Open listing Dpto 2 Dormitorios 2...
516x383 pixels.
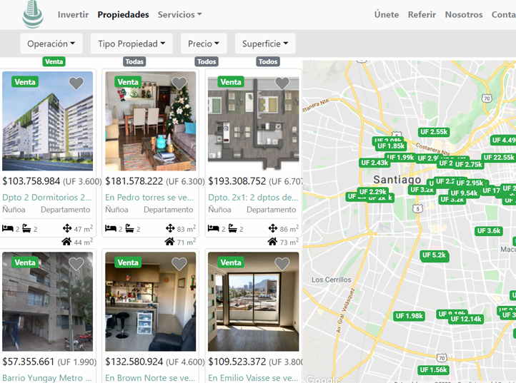point(47,198)
